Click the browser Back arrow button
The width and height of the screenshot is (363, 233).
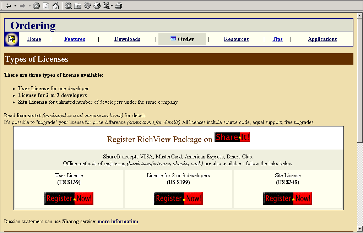point(8,6)
